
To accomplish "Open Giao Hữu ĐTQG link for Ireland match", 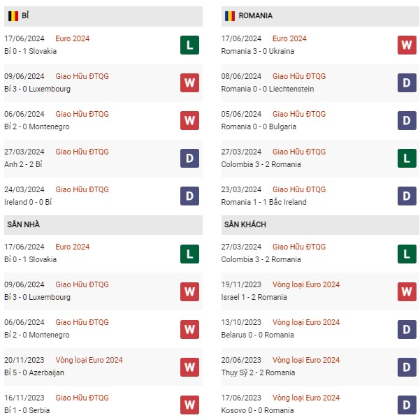I will coord(82,189).
